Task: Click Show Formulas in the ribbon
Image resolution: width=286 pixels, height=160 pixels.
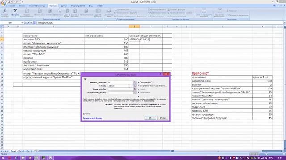Action: [x=177, y=10]
